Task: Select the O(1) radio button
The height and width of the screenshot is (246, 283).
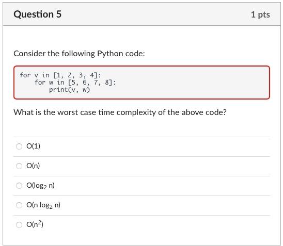Action: (19, 146)
